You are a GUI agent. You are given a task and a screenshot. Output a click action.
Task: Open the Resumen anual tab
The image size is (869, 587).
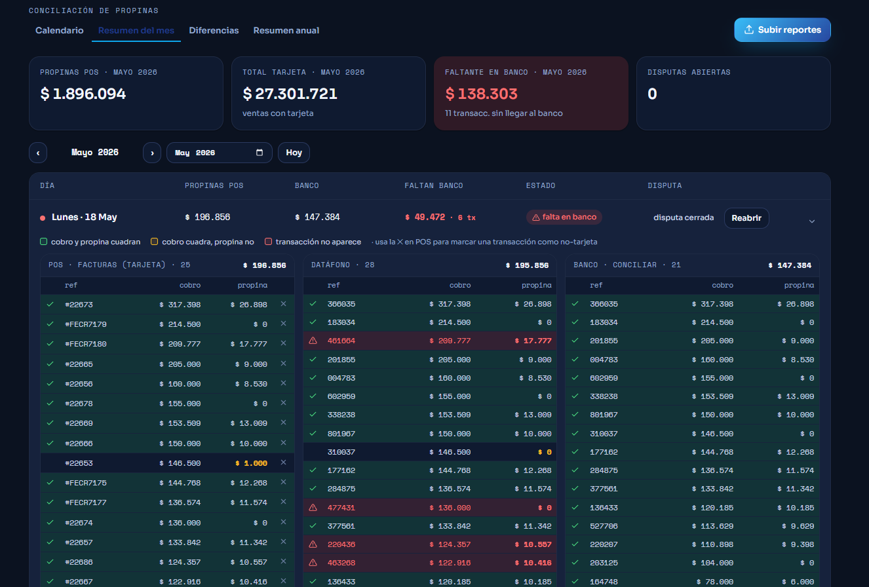coord(286,30)
